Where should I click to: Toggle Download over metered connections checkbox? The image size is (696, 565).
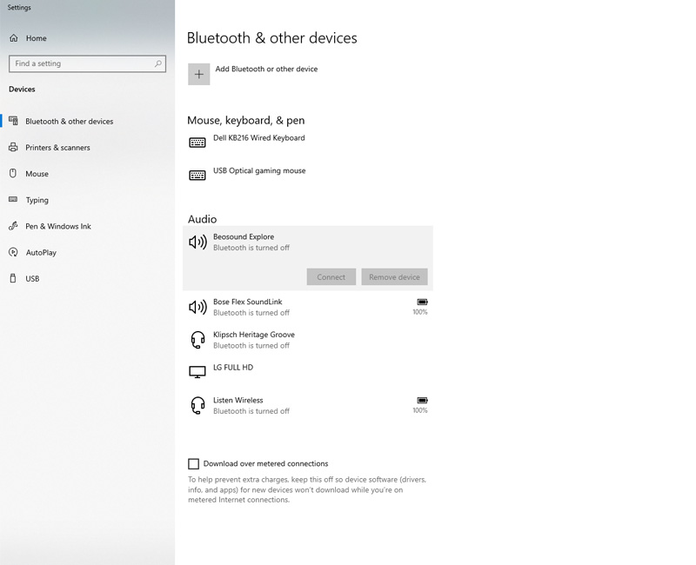[193, 464]
